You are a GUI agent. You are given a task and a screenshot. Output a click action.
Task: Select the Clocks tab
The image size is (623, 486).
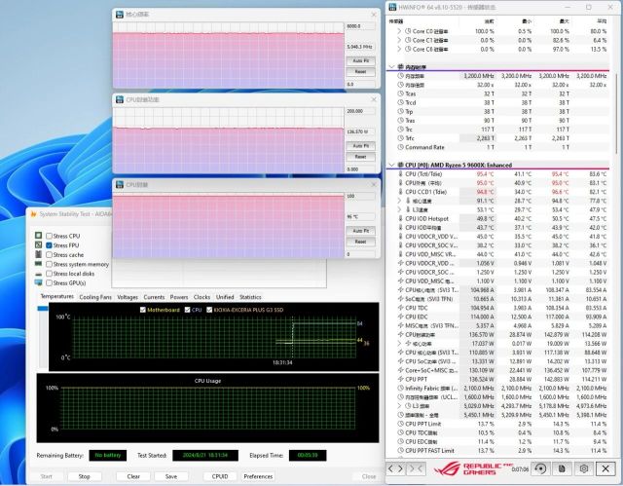[x=202, y=297]
